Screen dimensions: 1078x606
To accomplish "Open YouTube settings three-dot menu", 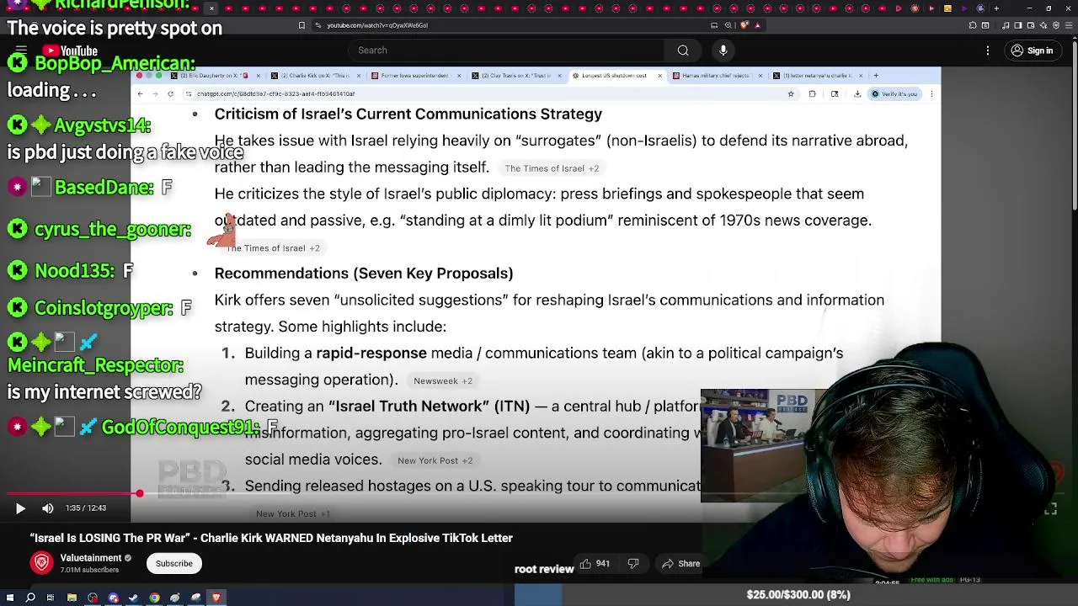I will tap(988, 50).
